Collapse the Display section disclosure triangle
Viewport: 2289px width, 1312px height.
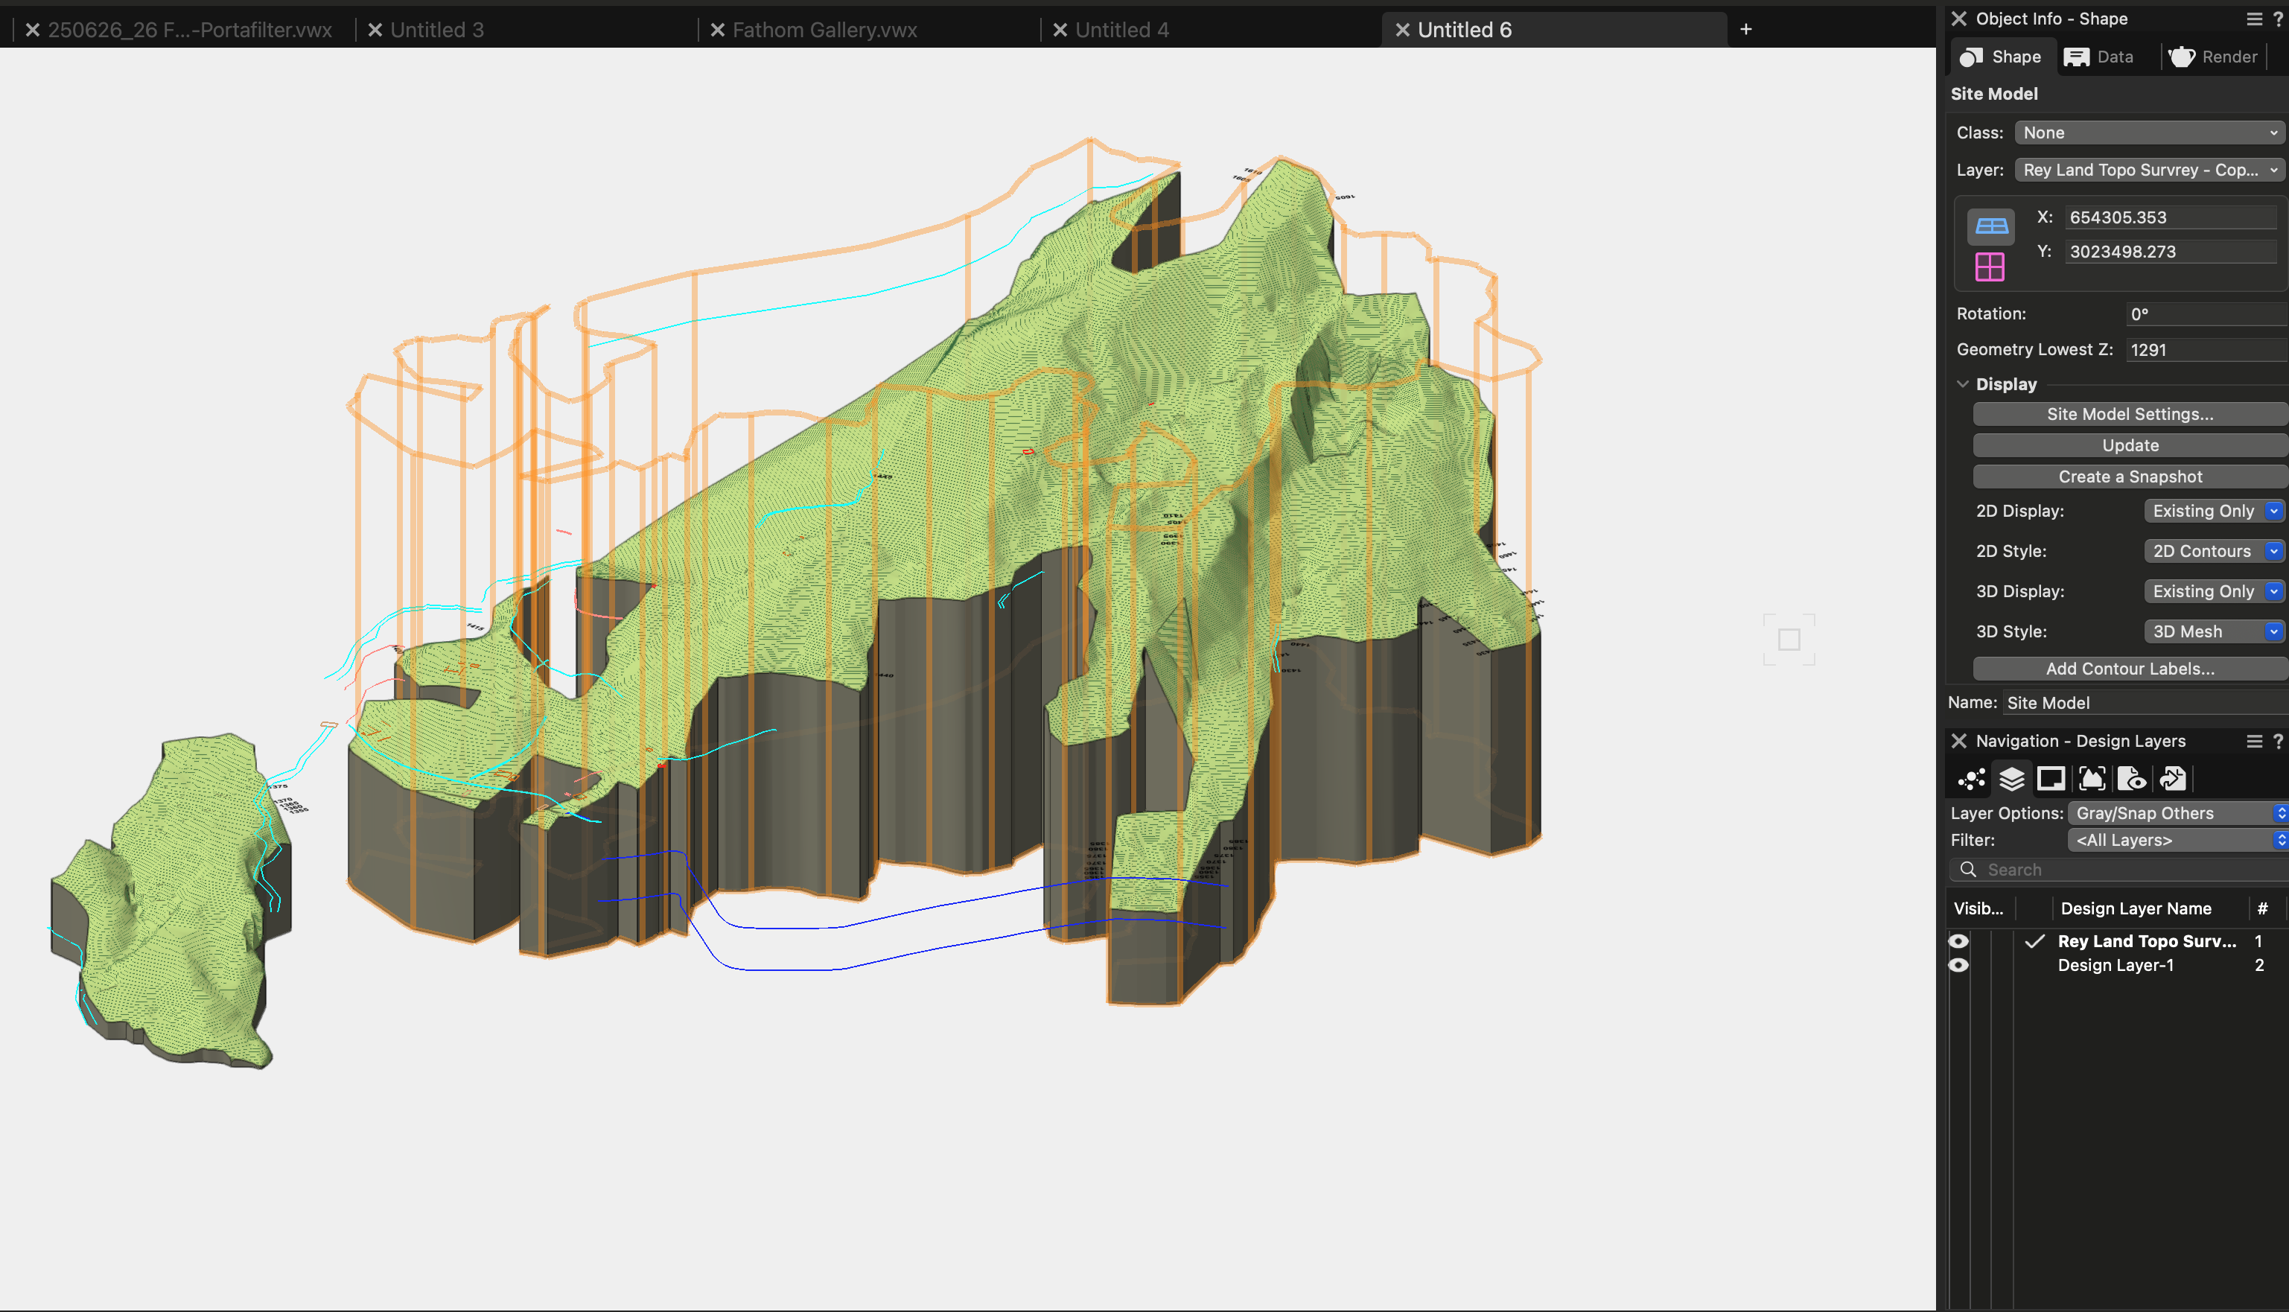point(1963,384)
